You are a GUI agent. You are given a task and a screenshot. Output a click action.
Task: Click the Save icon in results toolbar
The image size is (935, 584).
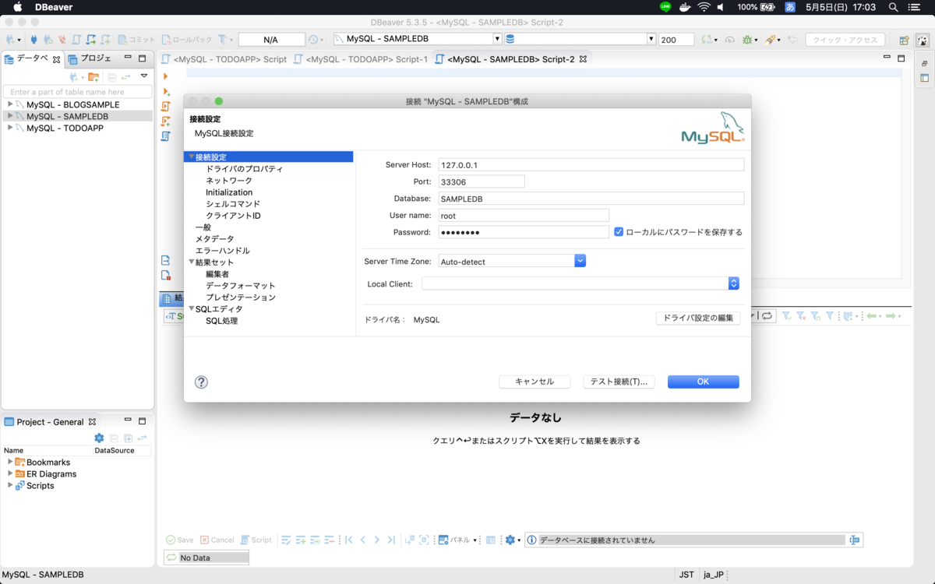[x=180, y=540]
